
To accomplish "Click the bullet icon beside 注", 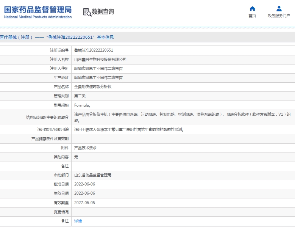I will 63,221.
